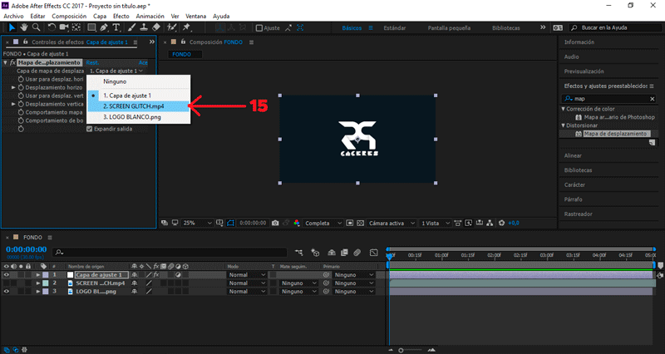Open the 1 Vista layout dropdown
This screenshot has height=354, width=665.
(435, 223)
